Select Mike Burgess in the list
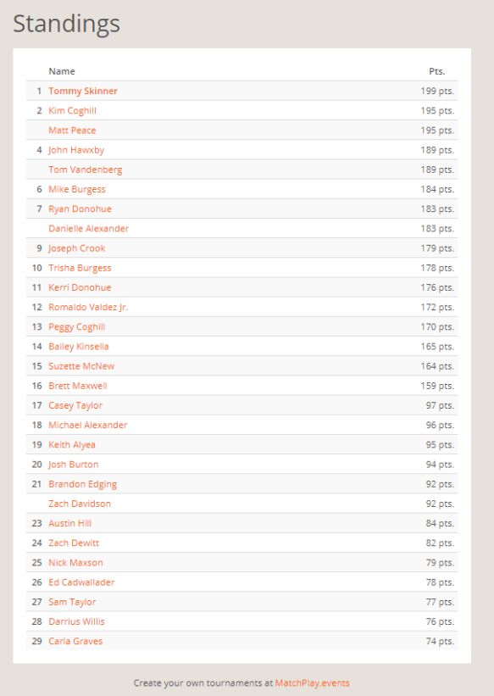494x696 pixels. point(77,189)
